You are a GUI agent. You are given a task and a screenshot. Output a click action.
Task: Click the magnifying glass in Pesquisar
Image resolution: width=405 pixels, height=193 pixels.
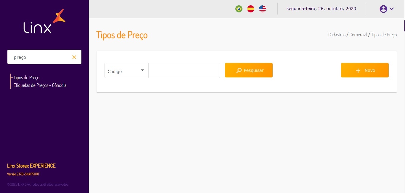coord(239,70)
